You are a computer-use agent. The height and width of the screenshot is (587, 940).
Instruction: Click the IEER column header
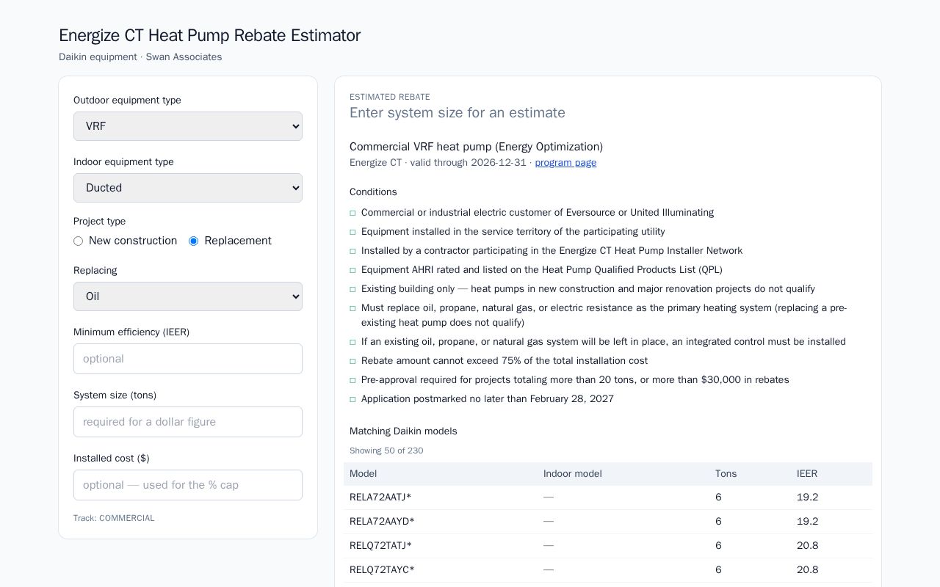tap(807, 474)
